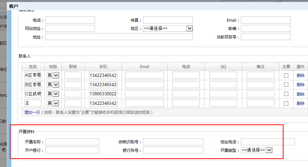Check the 主要 box for B区李思
Image resolution: width=308 pixels, height=167 pixels.
286,84
